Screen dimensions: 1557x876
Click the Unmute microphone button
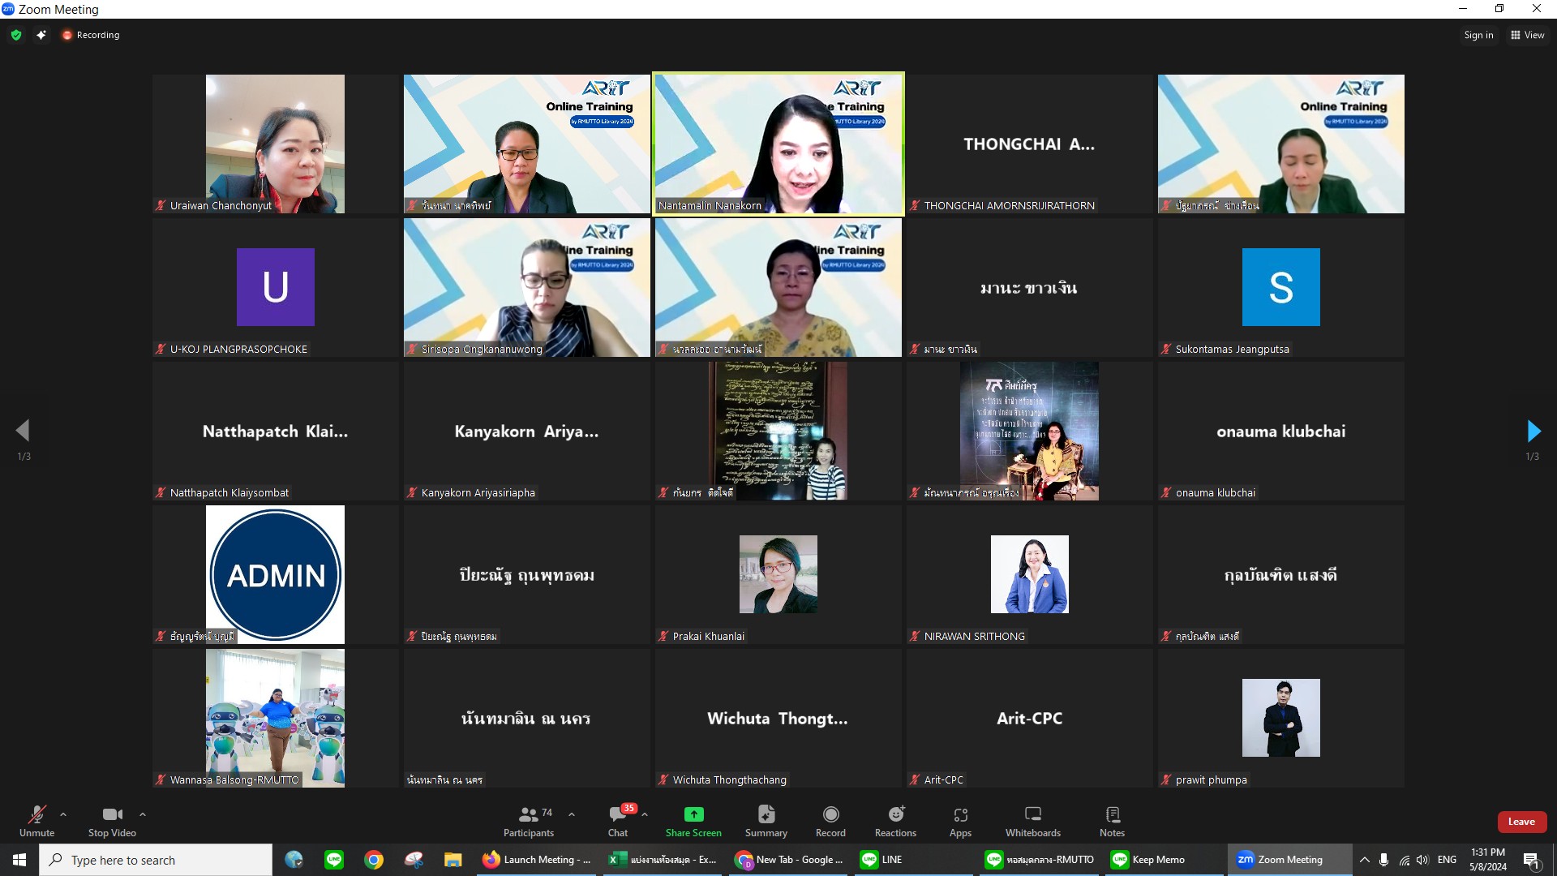point(36,821)
